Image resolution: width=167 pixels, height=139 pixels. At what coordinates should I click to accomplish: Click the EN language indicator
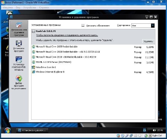(144, 130)
